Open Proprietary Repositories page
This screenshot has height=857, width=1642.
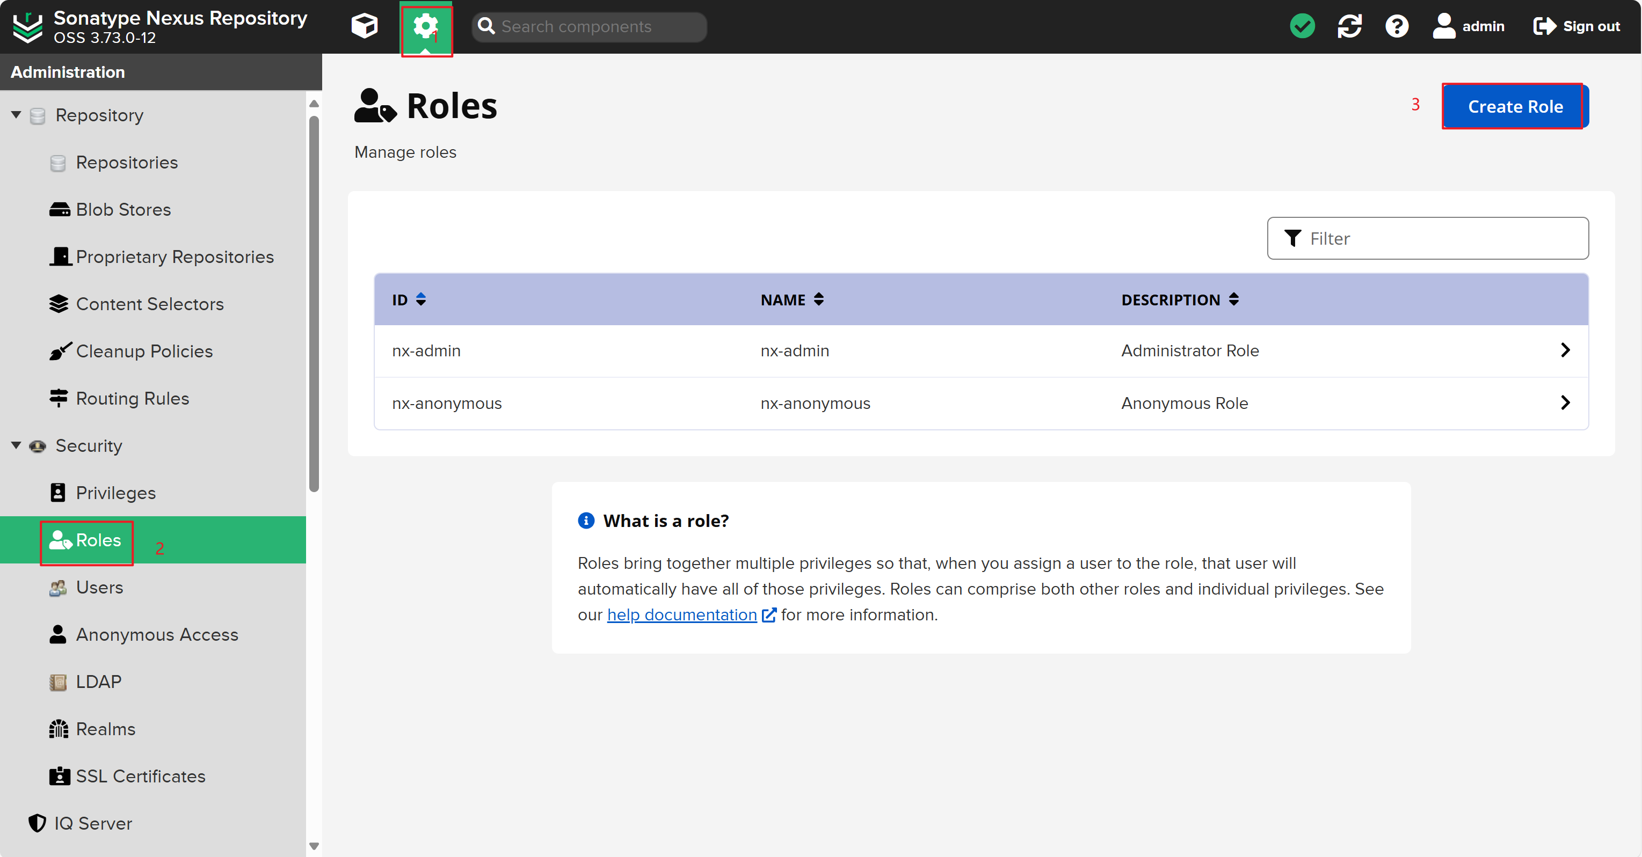[175, 257]
